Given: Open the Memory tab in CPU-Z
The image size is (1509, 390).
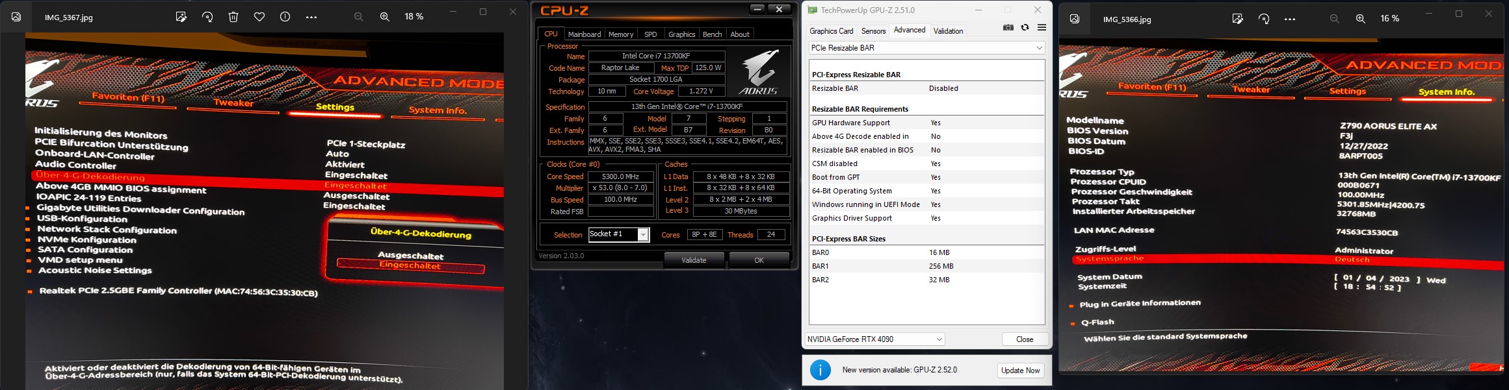Looking at the screenshot, I should (x=621, y=34).
